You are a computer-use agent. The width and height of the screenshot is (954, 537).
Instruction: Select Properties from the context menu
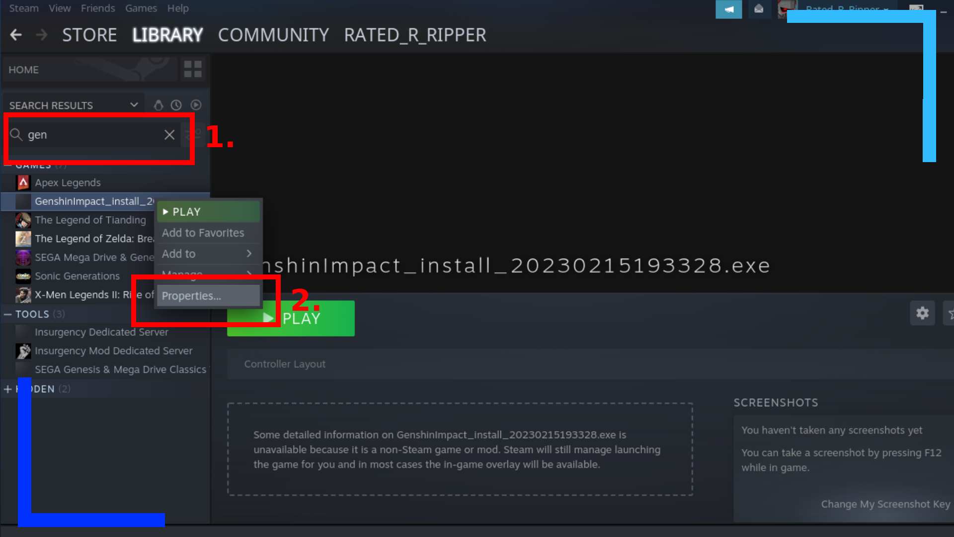point(190,296)
